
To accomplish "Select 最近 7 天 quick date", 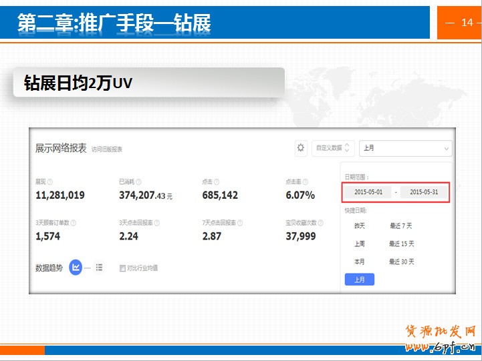I will coord(401,226).
